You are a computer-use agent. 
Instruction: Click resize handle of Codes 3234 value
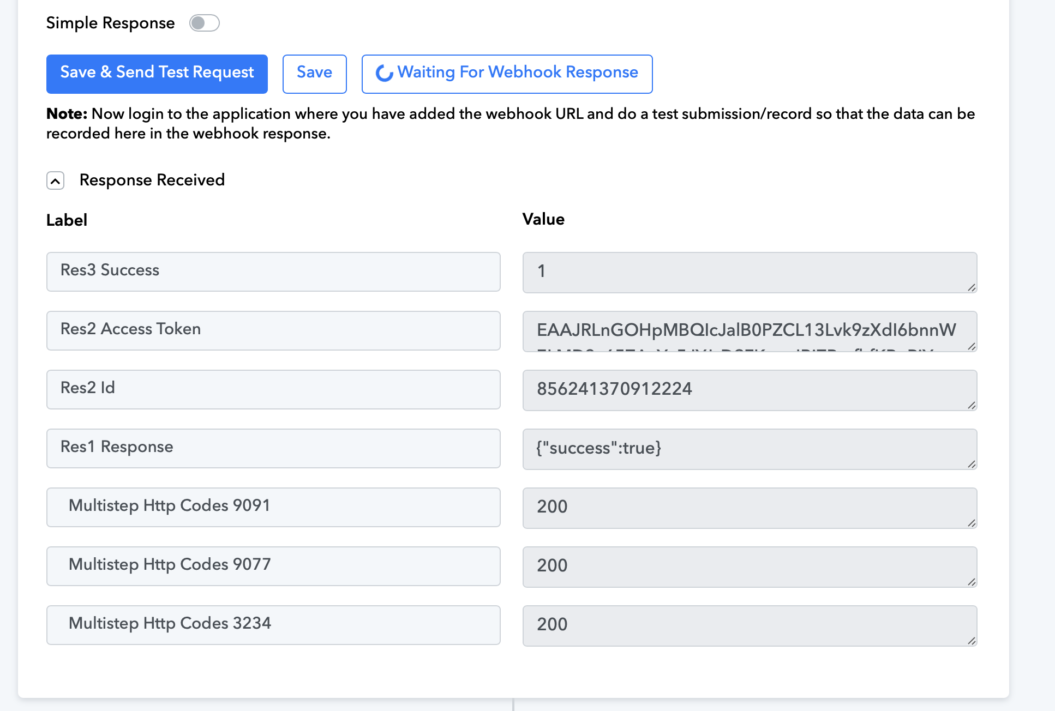(x=972, y=641)
